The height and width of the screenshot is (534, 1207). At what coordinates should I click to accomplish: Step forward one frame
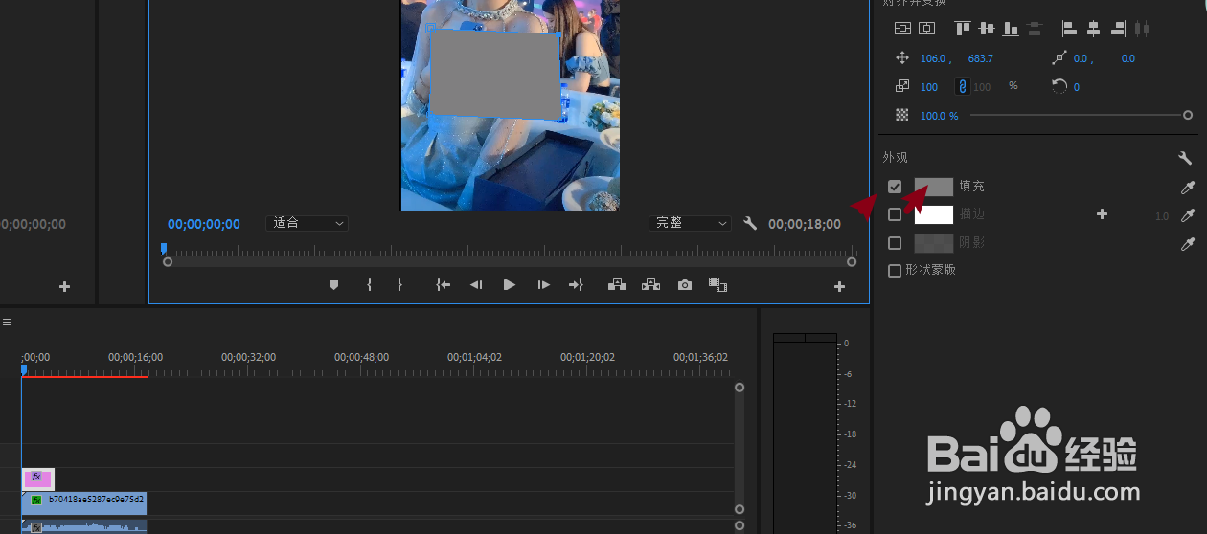click(543, 284)
